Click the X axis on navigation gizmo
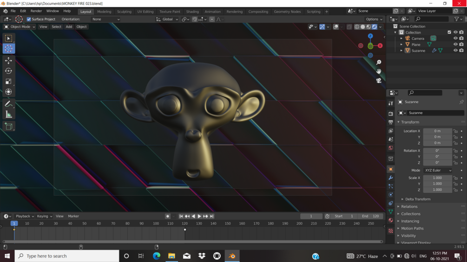The image size is (467, 262). tap(380, 46)
